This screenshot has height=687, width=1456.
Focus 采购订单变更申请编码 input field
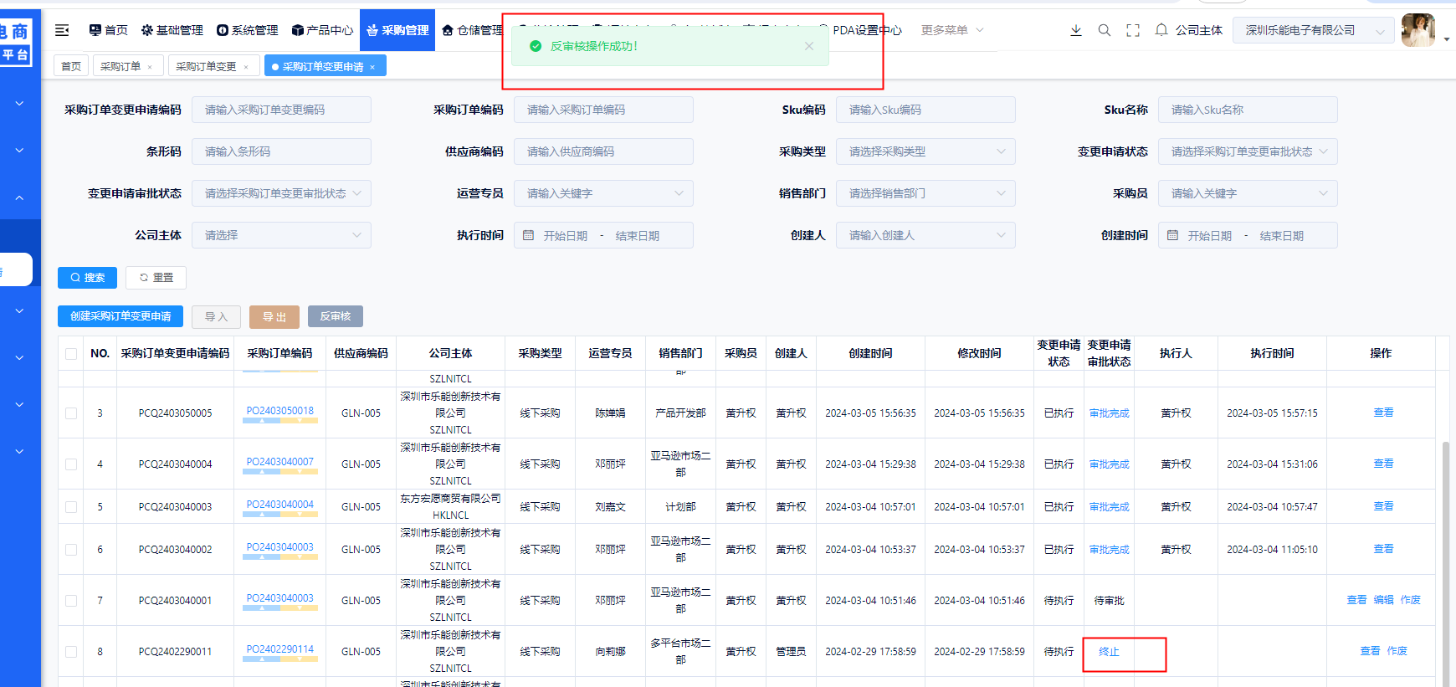click(x=281, y=110)
